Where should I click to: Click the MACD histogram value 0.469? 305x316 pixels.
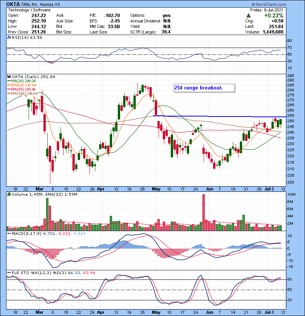(x=80, y=234)
